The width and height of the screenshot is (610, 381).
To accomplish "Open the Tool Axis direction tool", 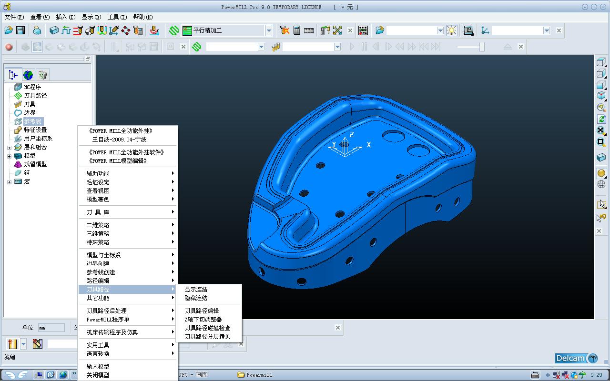I will pyautogui.click(x=114, y=30).
